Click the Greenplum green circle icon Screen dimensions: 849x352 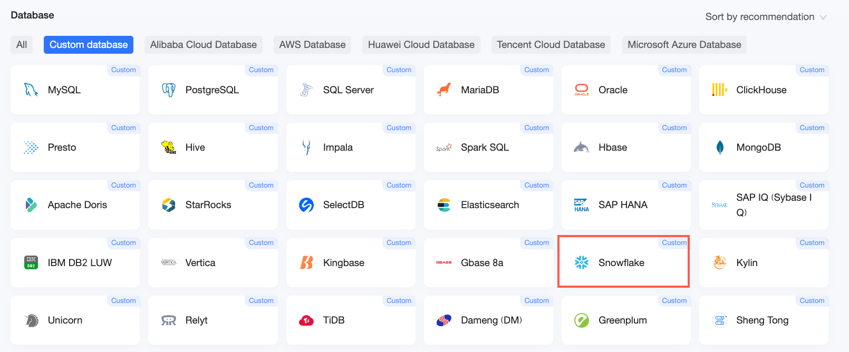click(x=582, y=320)
